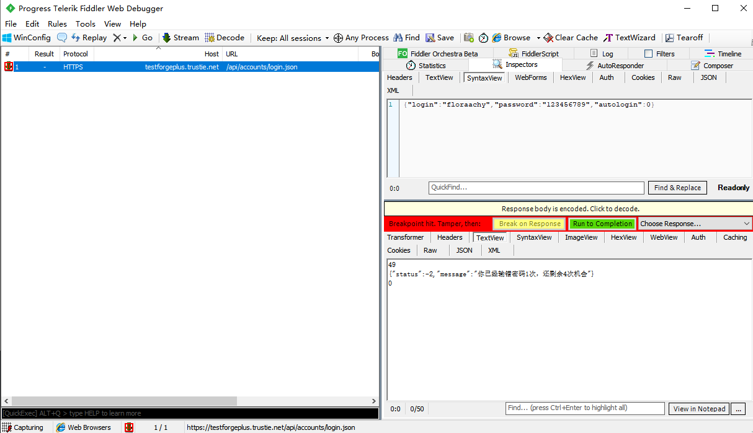Click the response Find text field
The width and height of the screenshot is (753, 433).
(585, 408)
